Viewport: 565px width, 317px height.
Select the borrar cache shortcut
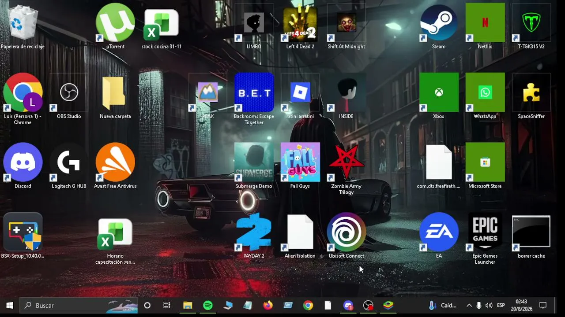(x=531, y=236)
